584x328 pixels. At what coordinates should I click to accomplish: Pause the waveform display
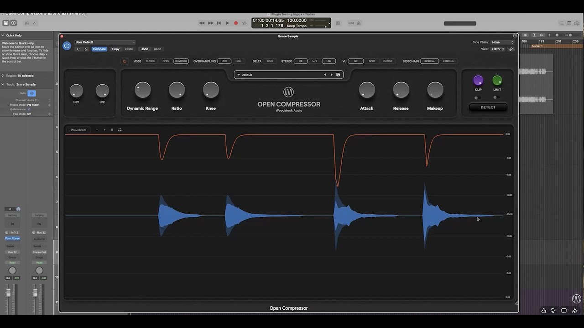(112, 130)
